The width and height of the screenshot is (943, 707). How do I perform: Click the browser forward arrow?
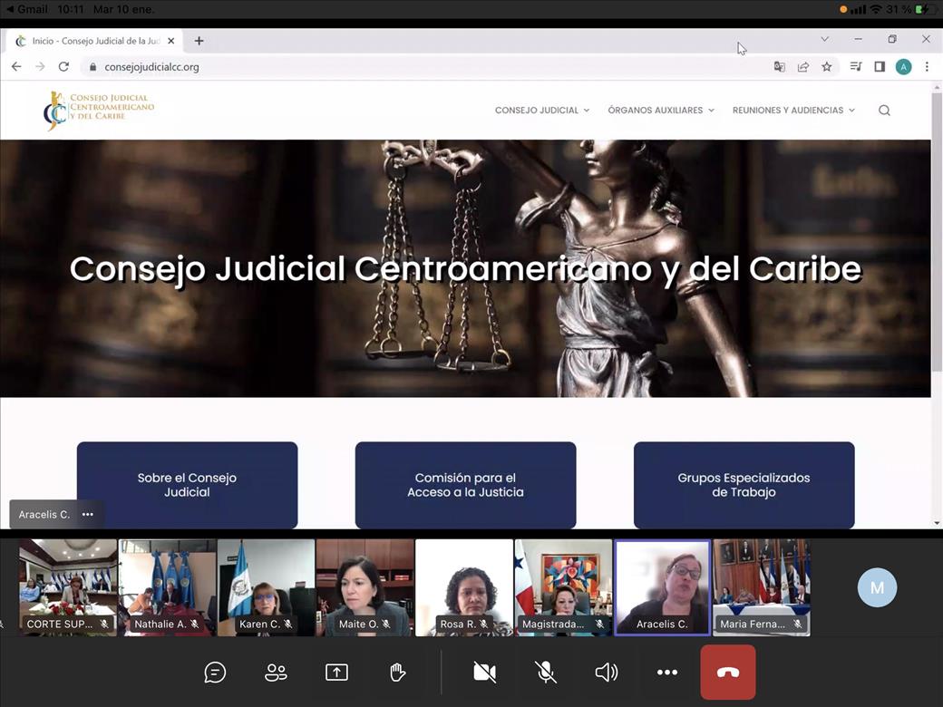[x=40, y=67]
